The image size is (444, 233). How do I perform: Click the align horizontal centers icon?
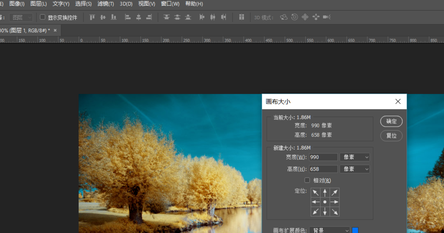click(138, 17)
